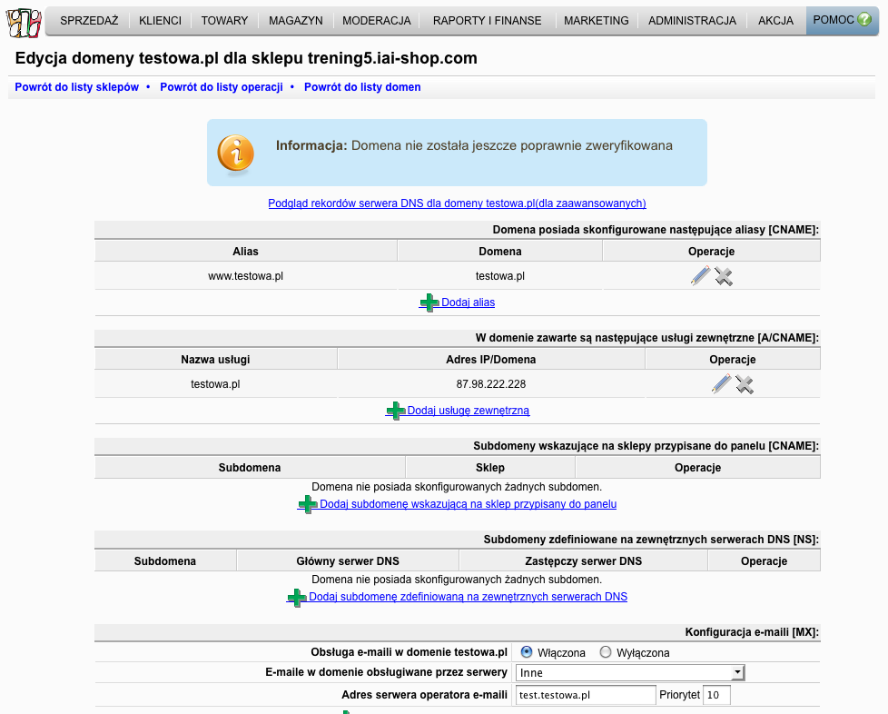The width and height of the screenshot is (888, 714).
Task: Click the e-mail operator server address field
Action: pyautogui.click(x=586, y=695)
